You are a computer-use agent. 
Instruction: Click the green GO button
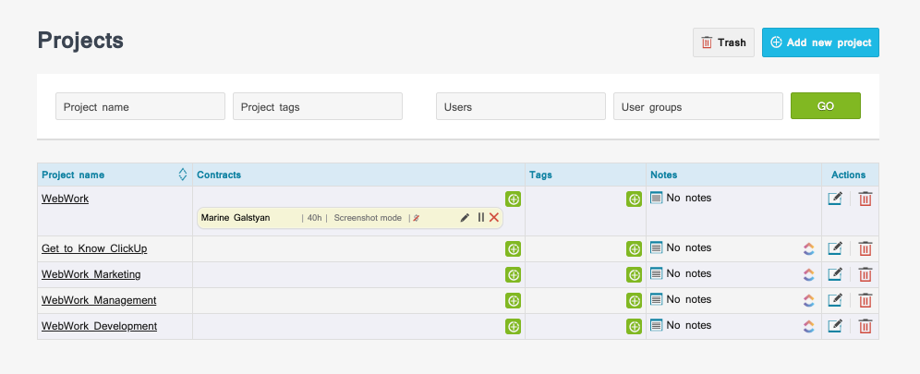coord(826,106)
